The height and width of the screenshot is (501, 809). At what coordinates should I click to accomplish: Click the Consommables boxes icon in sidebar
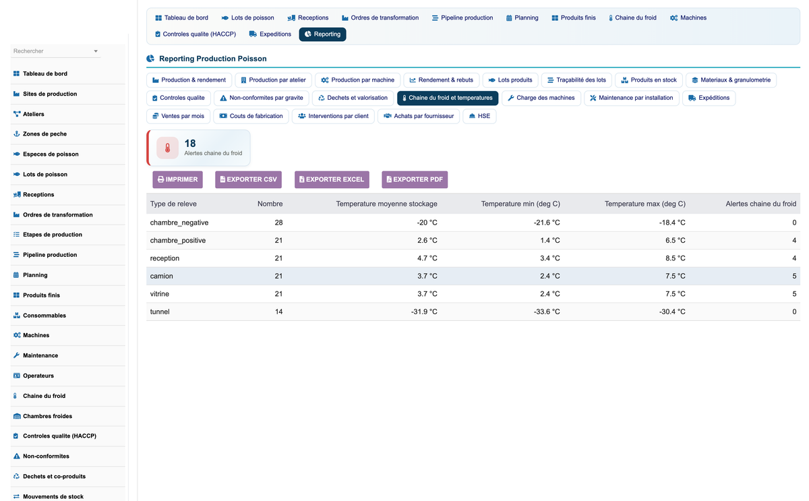point(17,315)
